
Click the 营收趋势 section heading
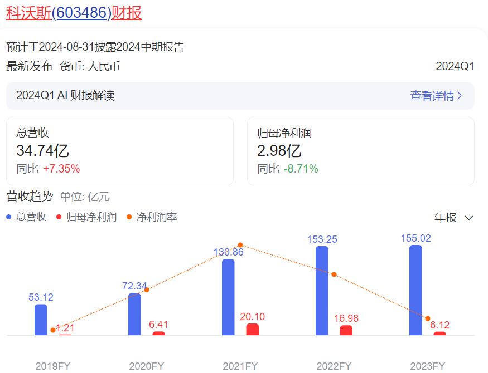pos(30,197)
